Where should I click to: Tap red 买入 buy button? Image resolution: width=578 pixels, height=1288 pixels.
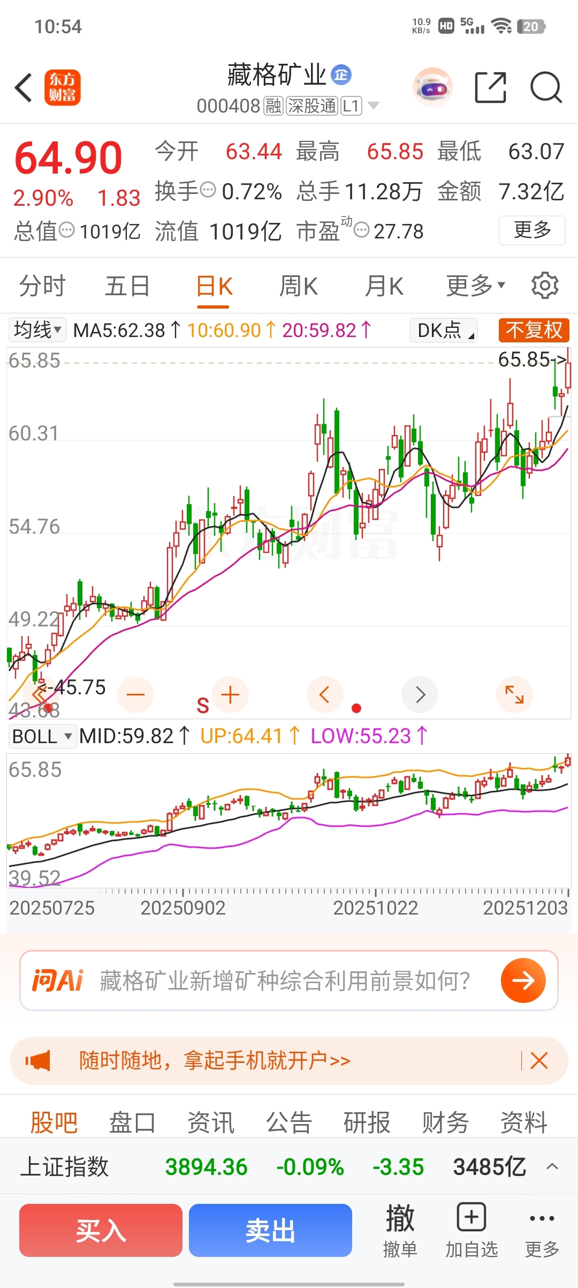(x=101, y=1230)
